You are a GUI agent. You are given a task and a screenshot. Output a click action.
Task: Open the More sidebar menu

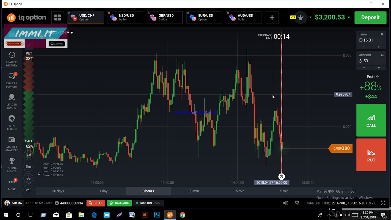[12, 184]
